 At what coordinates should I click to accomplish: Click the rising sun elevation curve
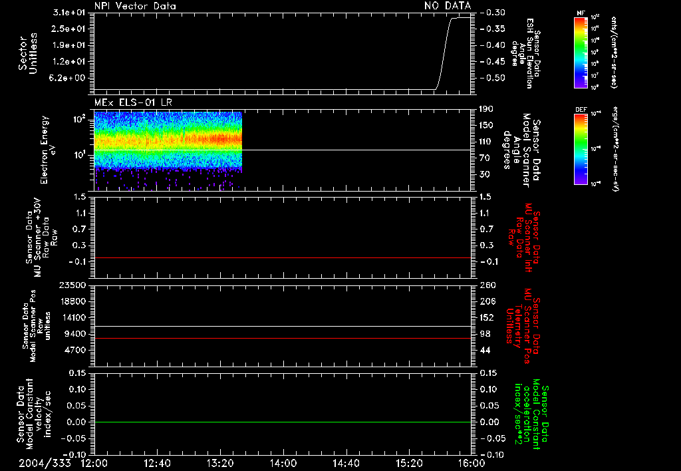(x=444, y=53)
